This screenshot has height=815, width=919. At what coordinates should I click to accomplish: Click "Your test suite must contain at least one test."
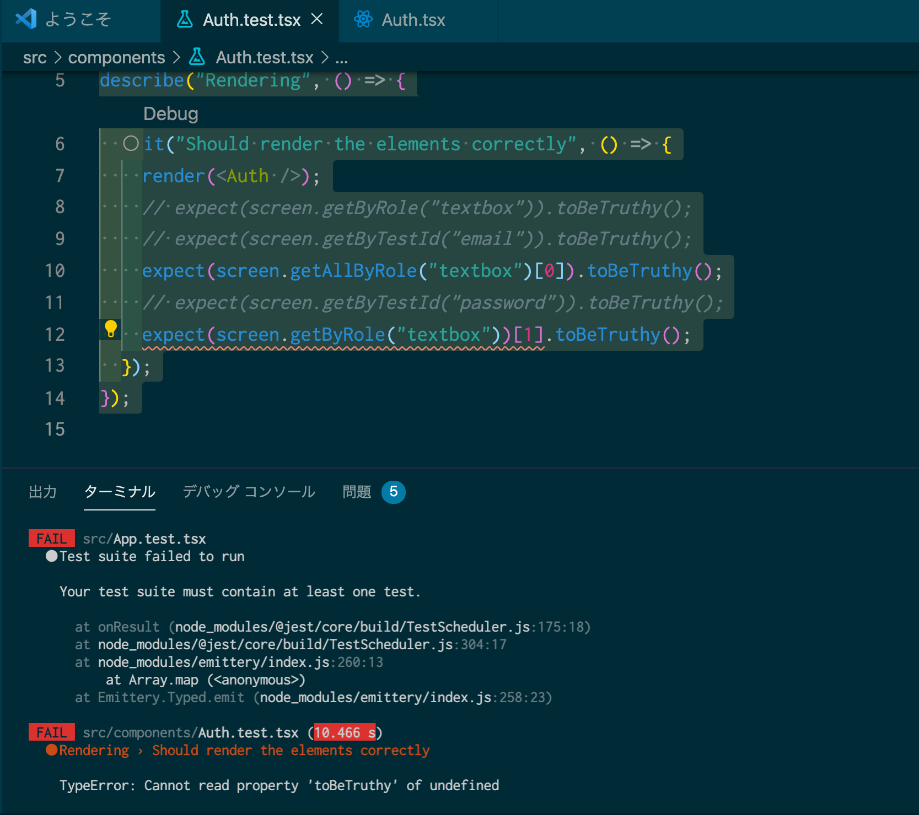click(240, 591)
